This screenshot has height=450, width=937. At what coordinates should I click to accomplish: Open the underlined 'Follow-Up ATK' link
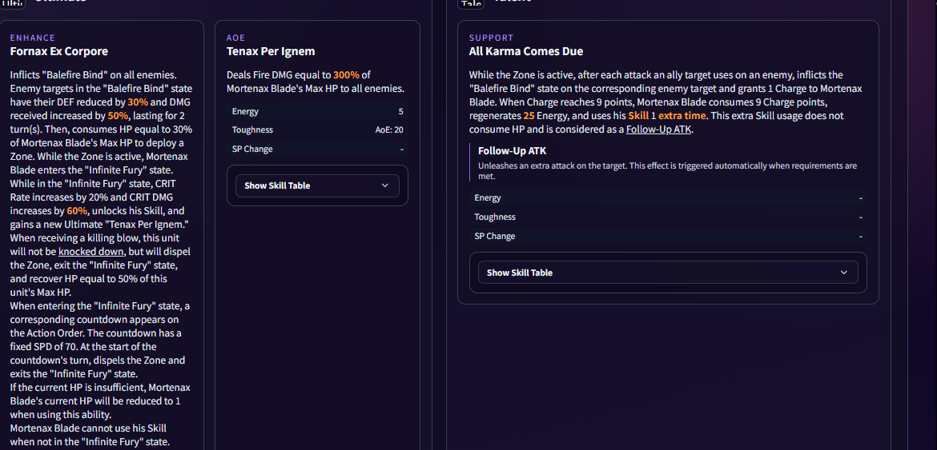pos(658,129)
